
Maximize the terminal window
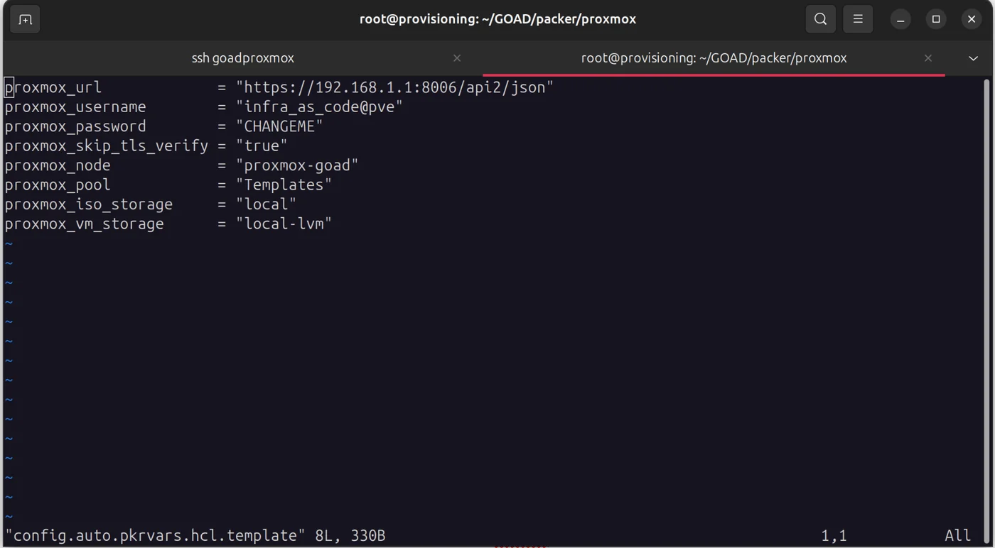(936, 19)
